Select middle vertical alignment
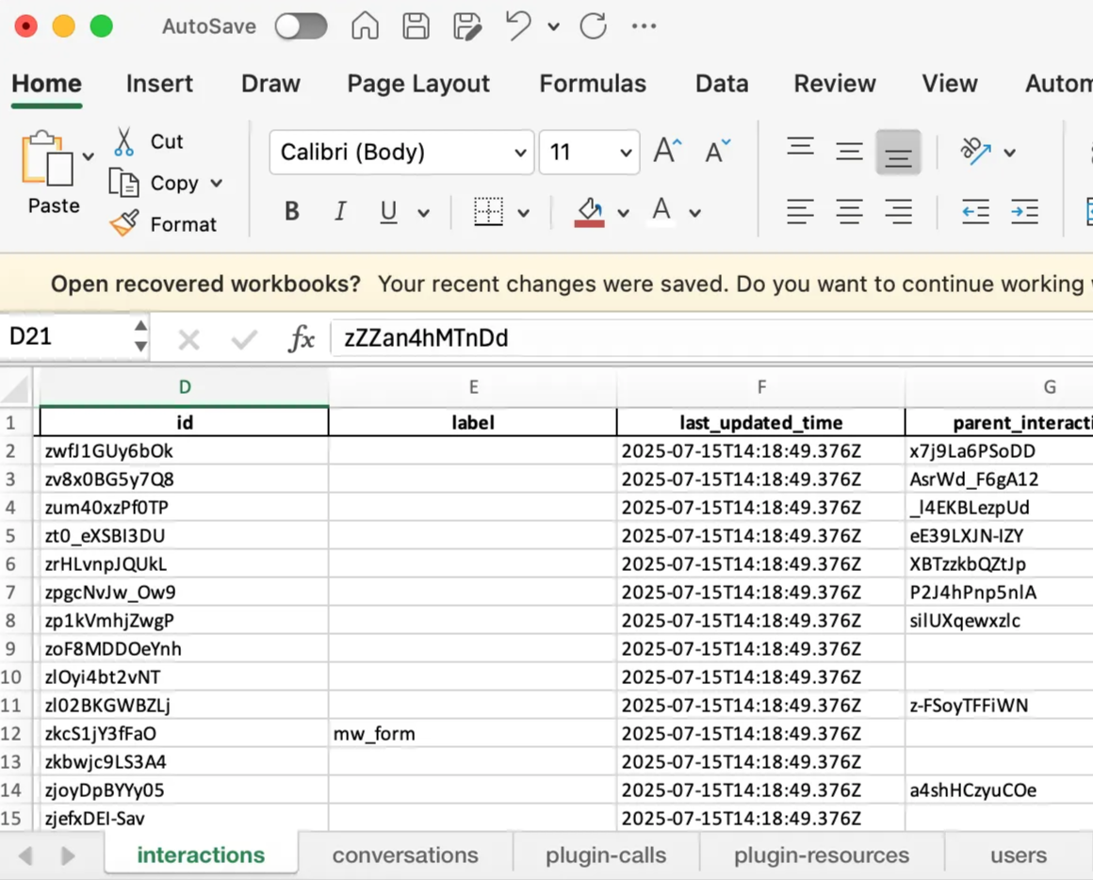This screenshot has width=1093, height=880. [849, 151]
